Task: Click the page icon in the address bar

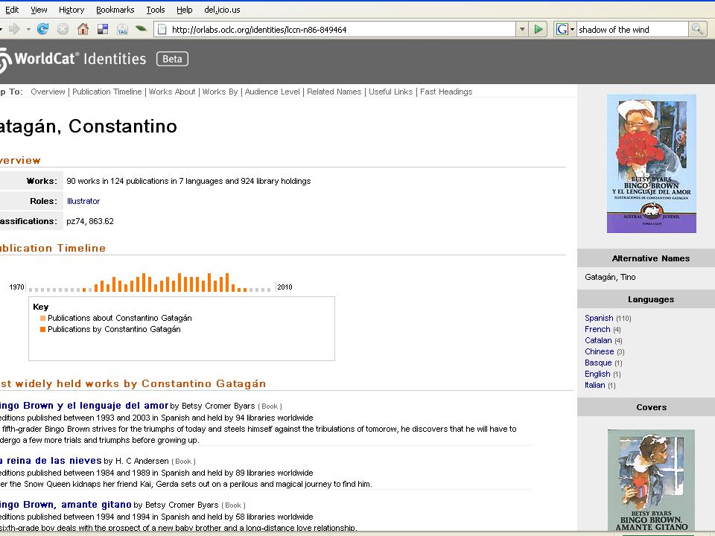Action: click(162, 30)
